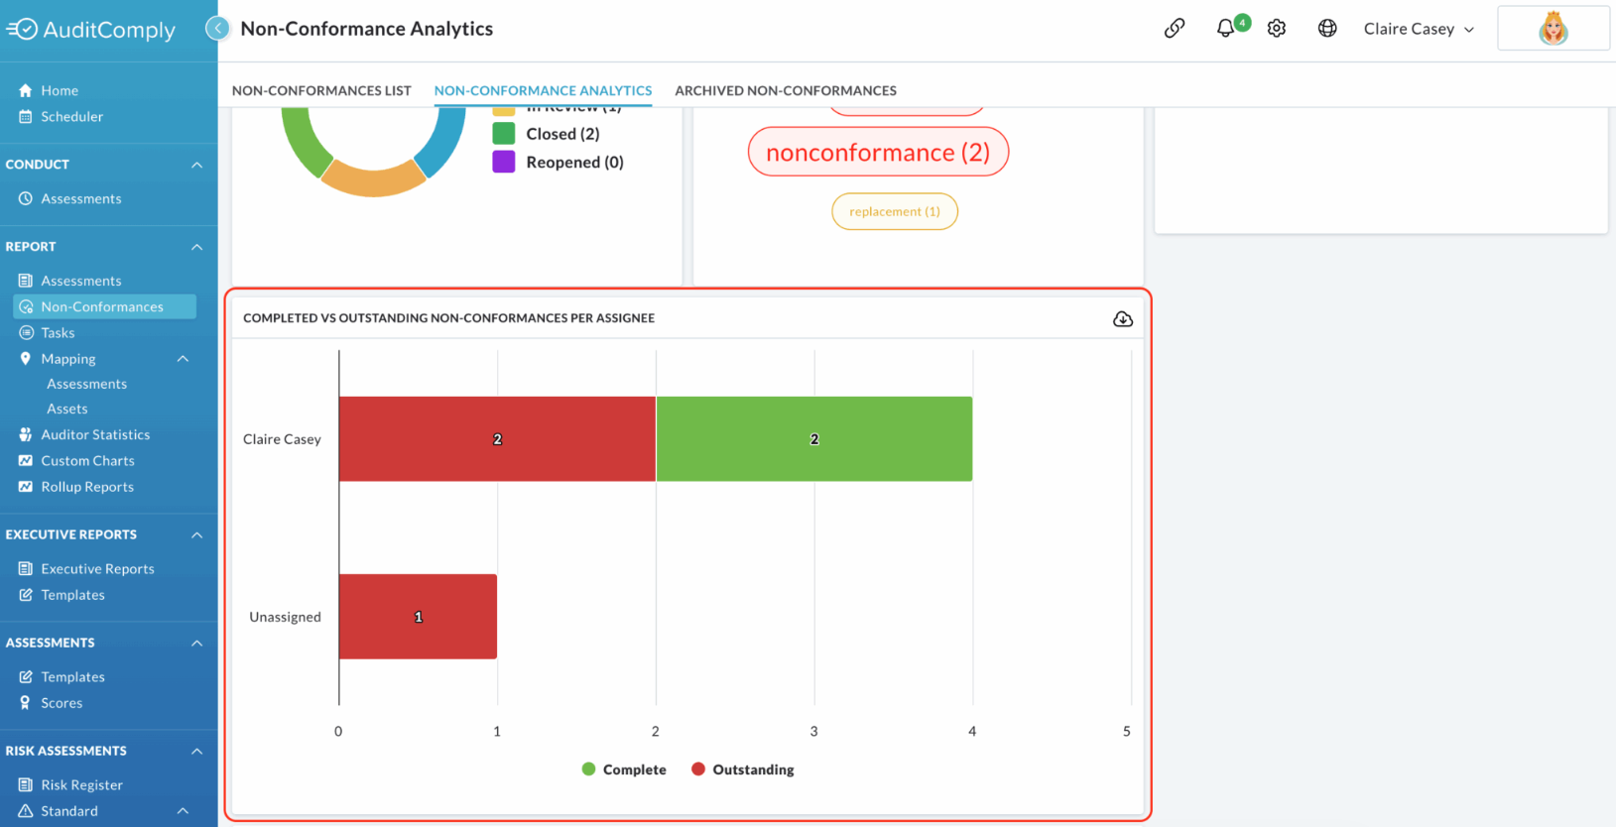Toggle the Closed (2) legend entry
The image size is (1616, 827).
pyautogui.click(x=547, y=134)
